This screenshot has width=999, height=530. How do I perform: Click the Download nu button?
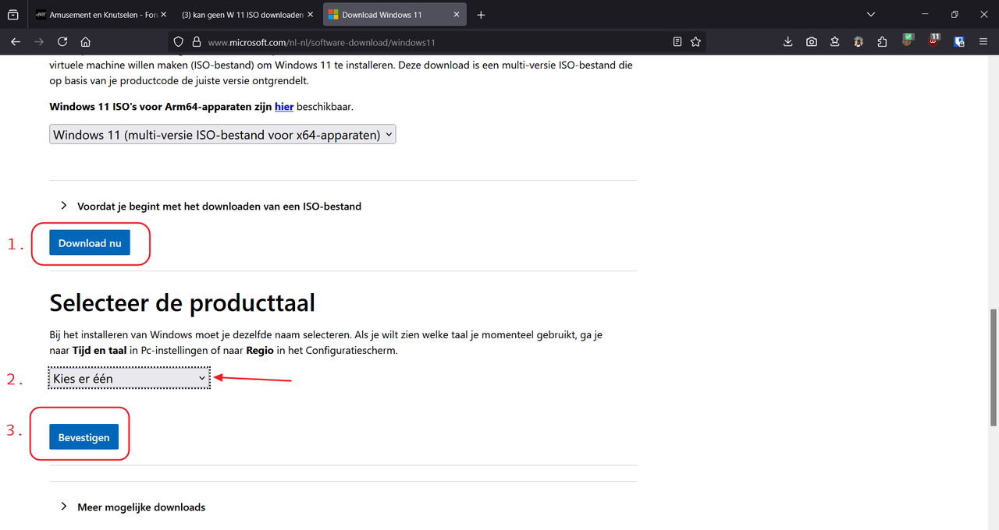[x=90, y=243]
